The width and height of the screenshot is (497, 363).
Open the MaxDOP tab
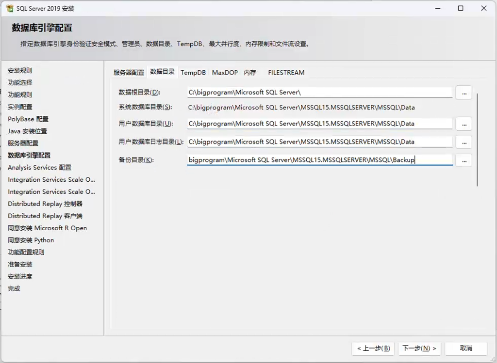coord(225,73)
